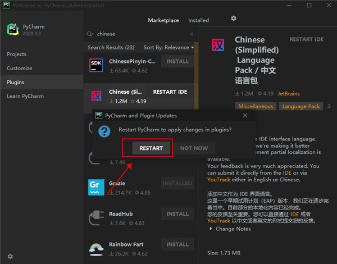Click the PyCharm window icon in the title bar

coord(6,5)
